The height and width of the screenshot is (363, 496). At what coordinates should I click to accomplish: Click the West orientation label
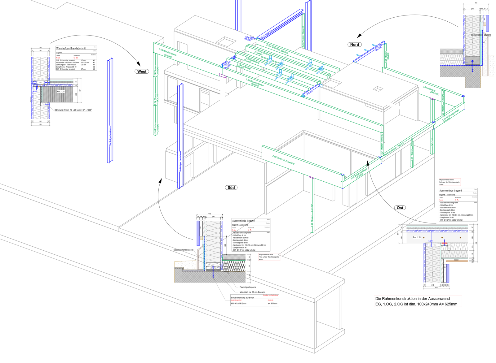(142, 71)
